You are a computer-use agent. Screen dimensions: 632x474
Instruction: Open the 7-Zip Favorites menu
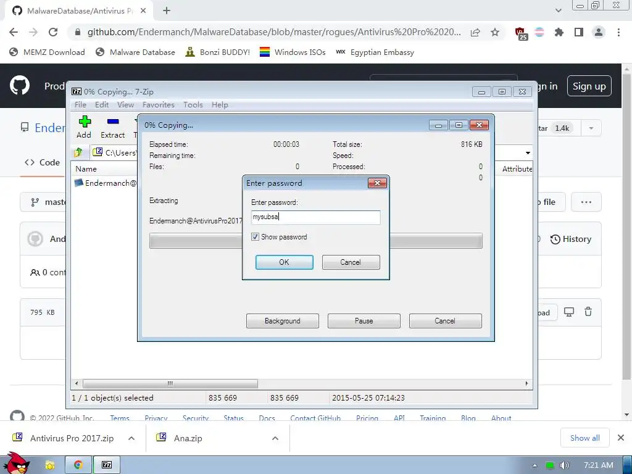pos(159,105)
